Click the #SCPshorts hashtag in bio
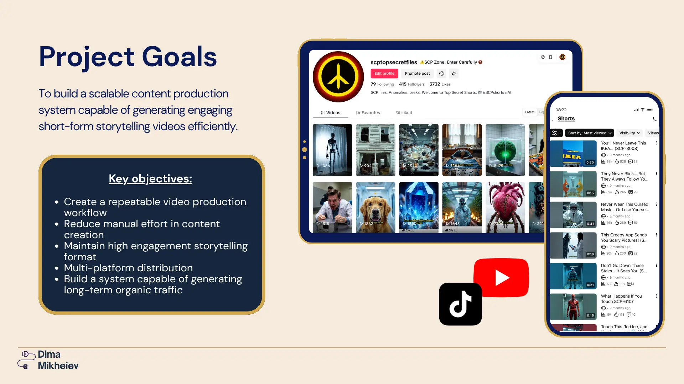The image size is (684, 384). click(493, 92)
